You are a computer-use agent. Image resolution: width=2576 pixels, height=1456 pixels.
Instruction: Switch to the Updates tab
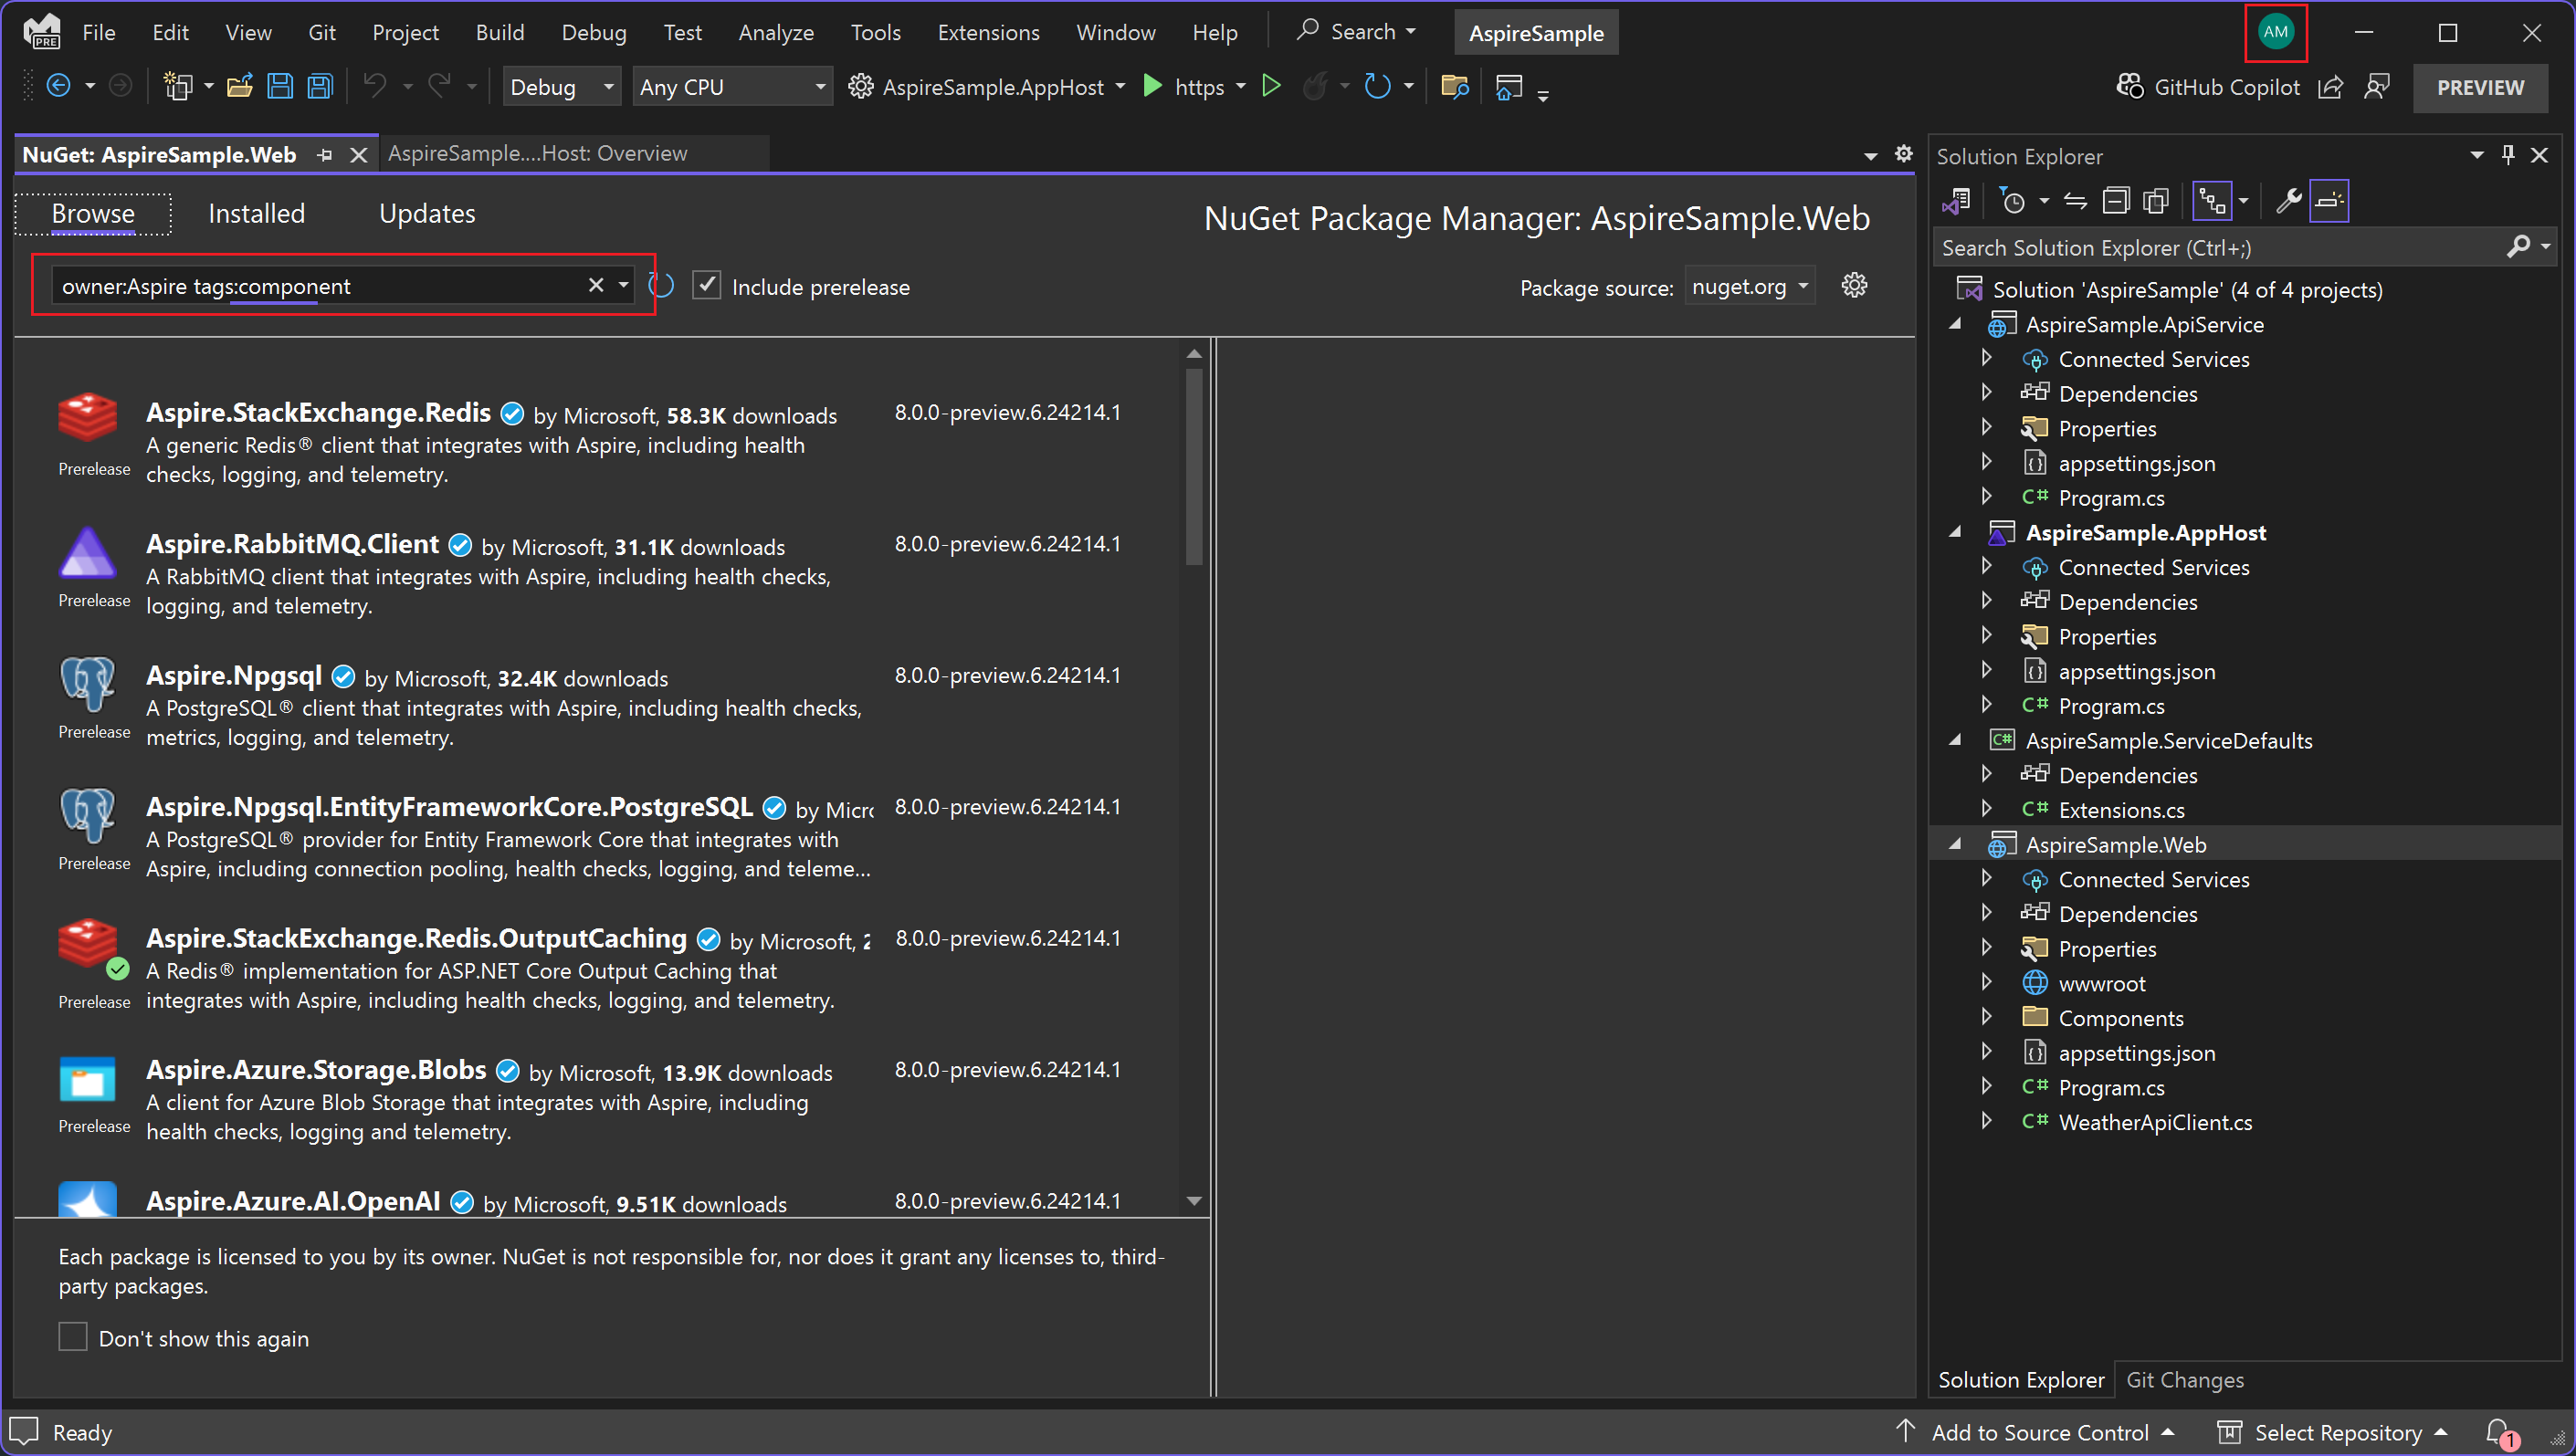427,213
